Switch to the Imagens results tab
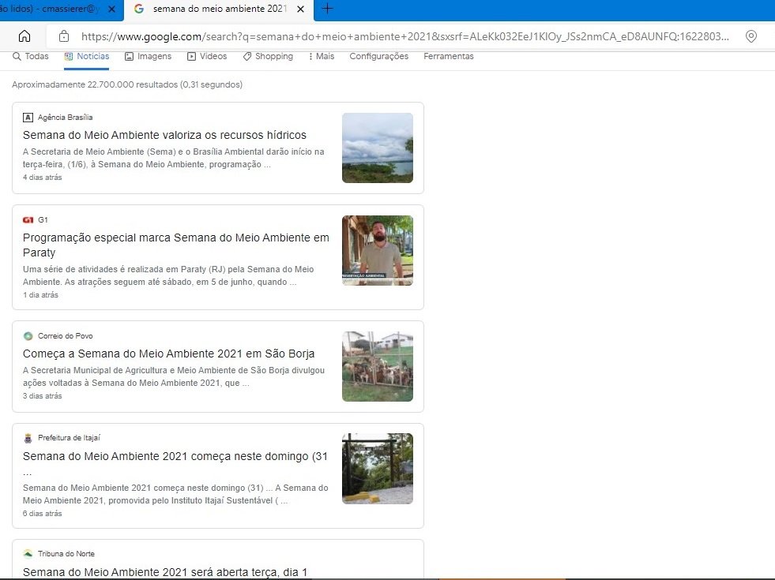Image resolution: width=775 pixels, height=580 pixels. coord(148,56)
